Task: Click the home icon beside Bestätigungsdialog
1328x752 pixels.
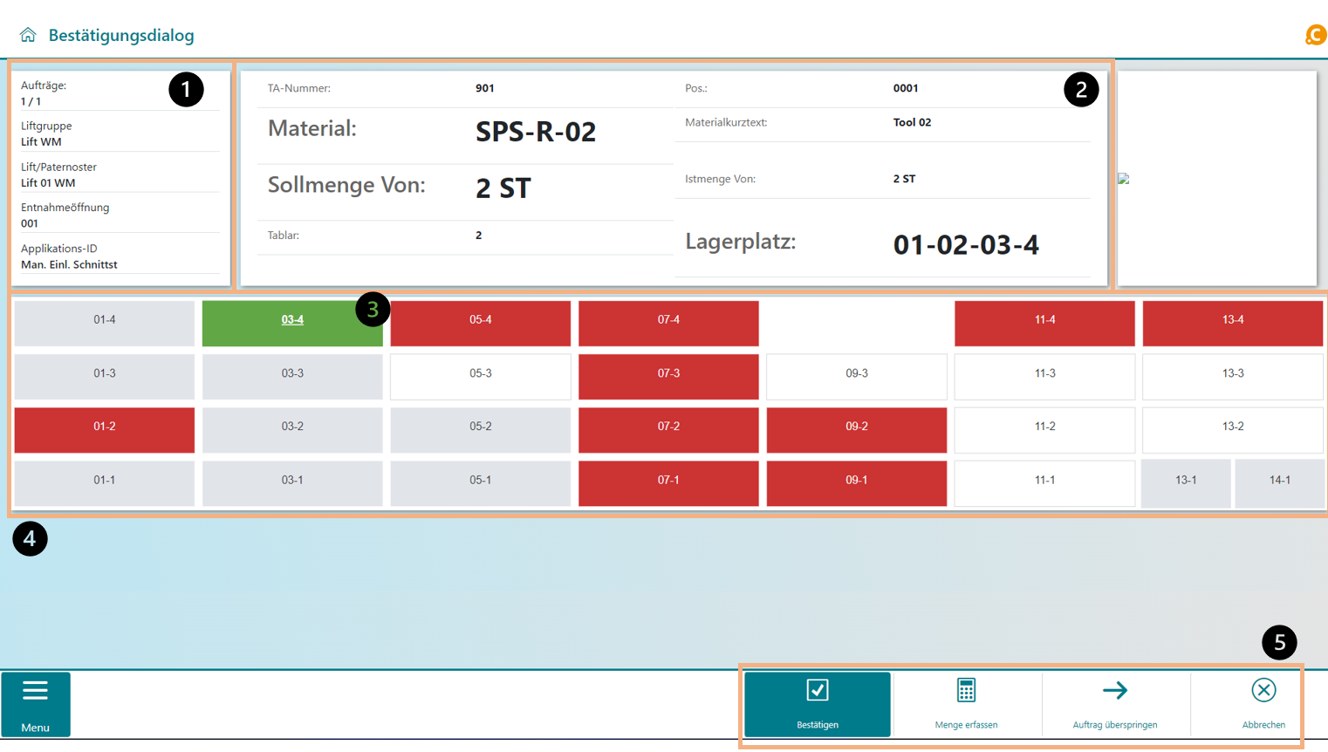Action: 28,35
